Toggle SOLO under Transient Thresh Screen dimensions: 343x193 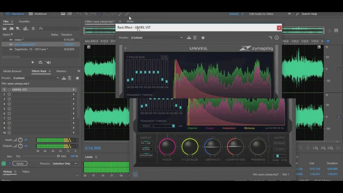coord(146,126)
